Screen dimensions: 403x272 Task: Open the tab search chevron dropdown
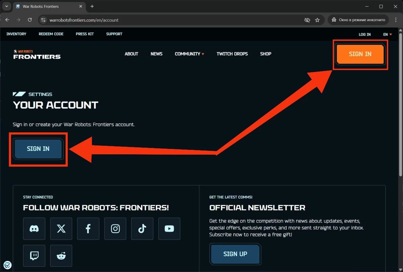click(6, 6)
